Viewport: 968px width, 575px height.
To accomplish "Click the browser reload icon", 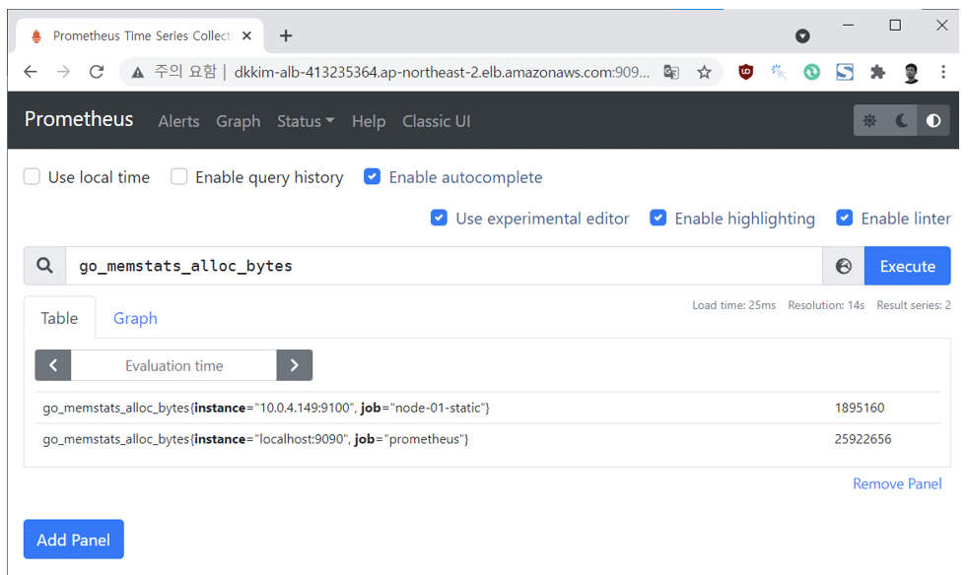I will (96, 72).
